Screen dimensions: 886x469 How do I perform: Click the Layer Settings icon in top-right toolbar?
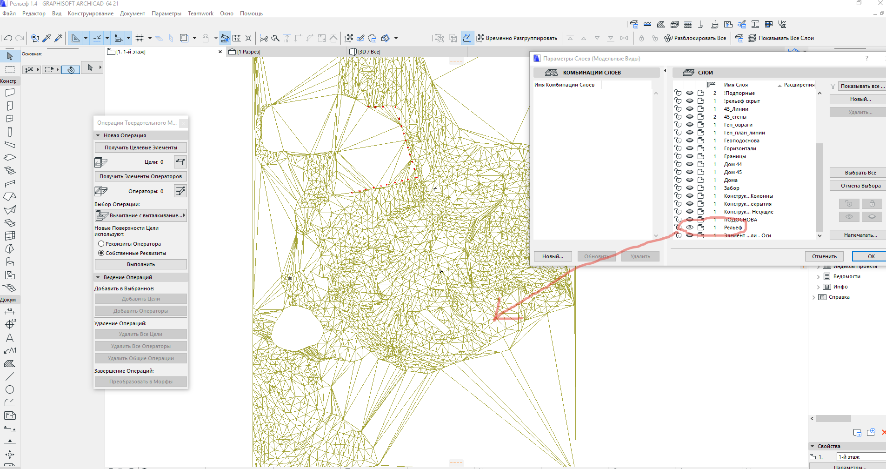634,24
